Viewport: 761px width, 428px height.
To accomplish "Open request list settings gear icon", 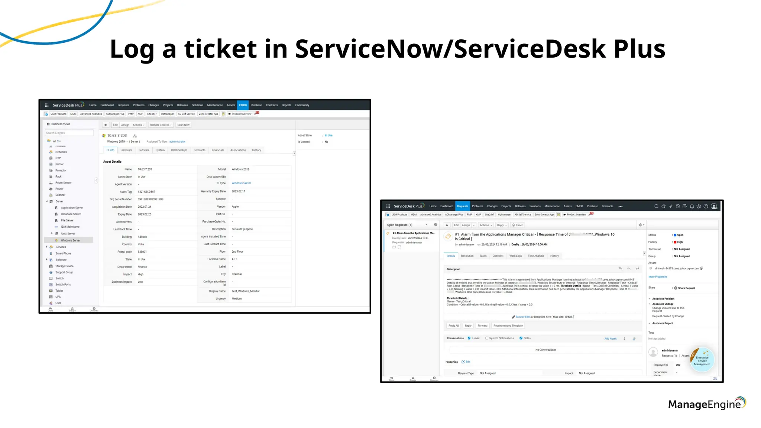I will (x=435, y=225).
